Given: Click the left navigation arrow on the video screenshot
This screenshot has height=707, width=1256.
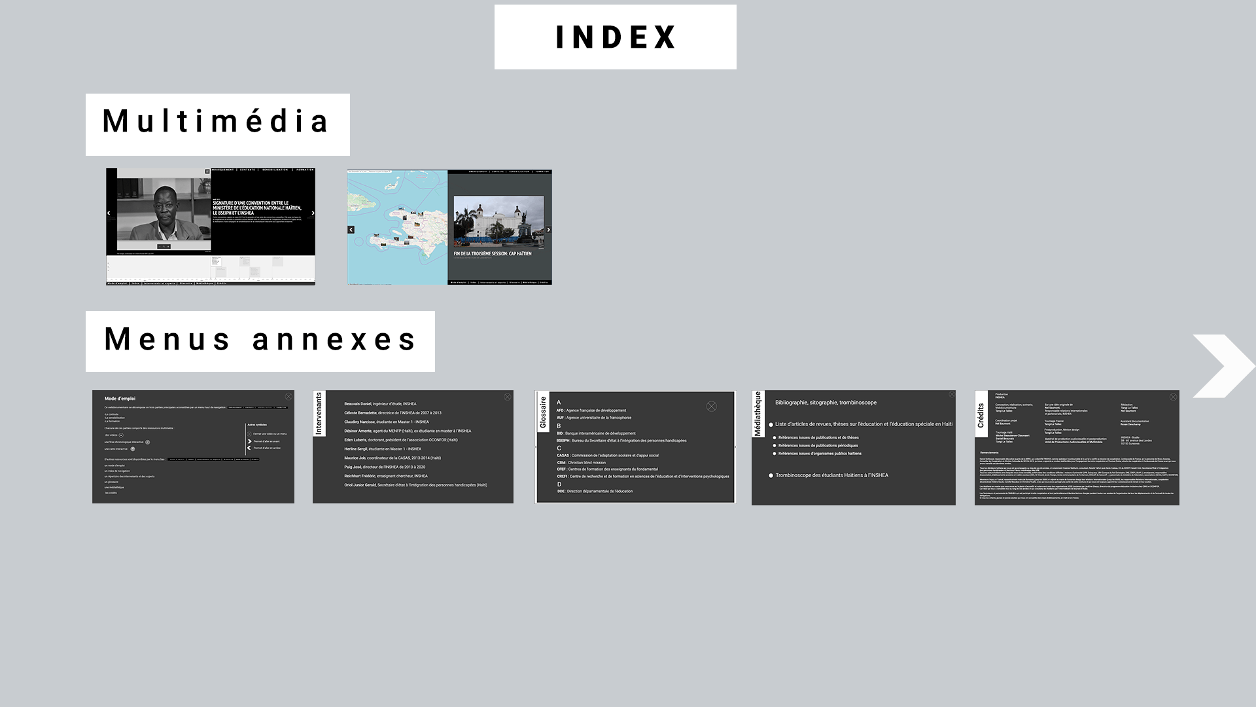Looking at the screenshot, I should (109, 213).
